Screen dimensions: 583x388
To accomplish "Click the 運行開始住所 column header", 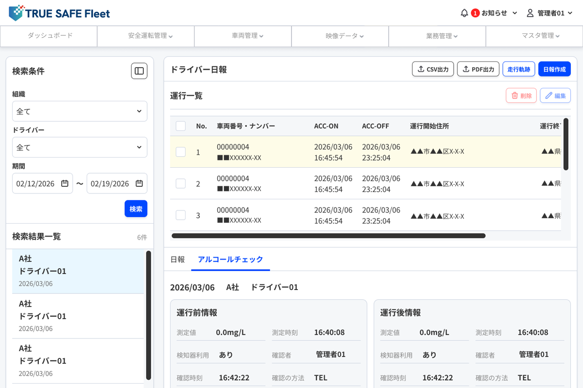I will click(429, 126).
